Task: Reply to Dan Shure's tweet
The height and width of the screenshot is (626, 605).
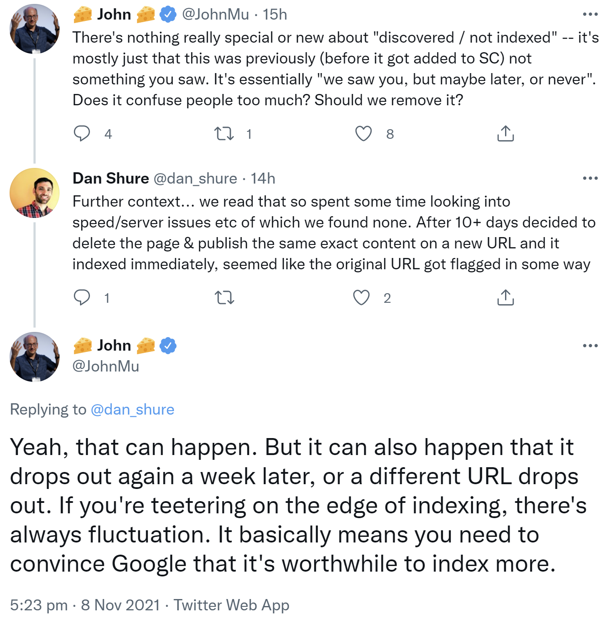Action: [83, 298]
